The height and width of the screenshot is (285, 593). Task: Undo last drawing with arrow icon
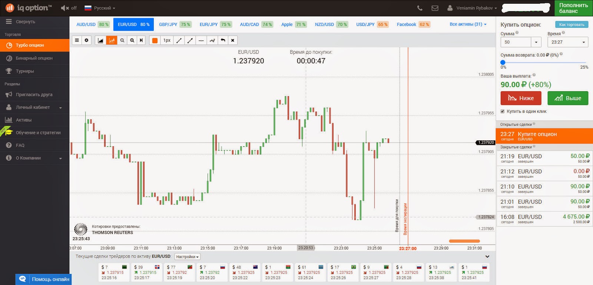pyautogui.click(x=223, y=40)
